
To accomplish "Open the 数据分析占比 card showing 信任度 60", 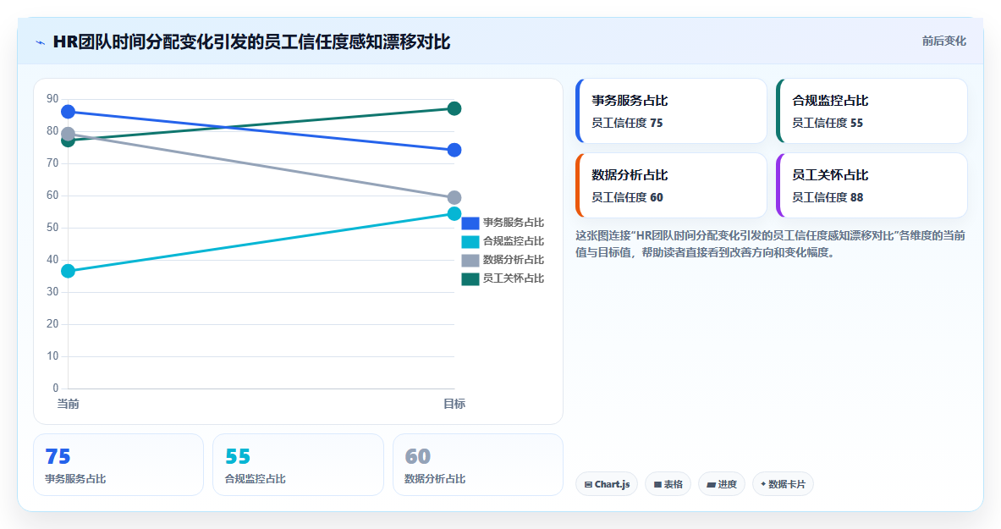I will pyautogui.click(x=671, y=185).
